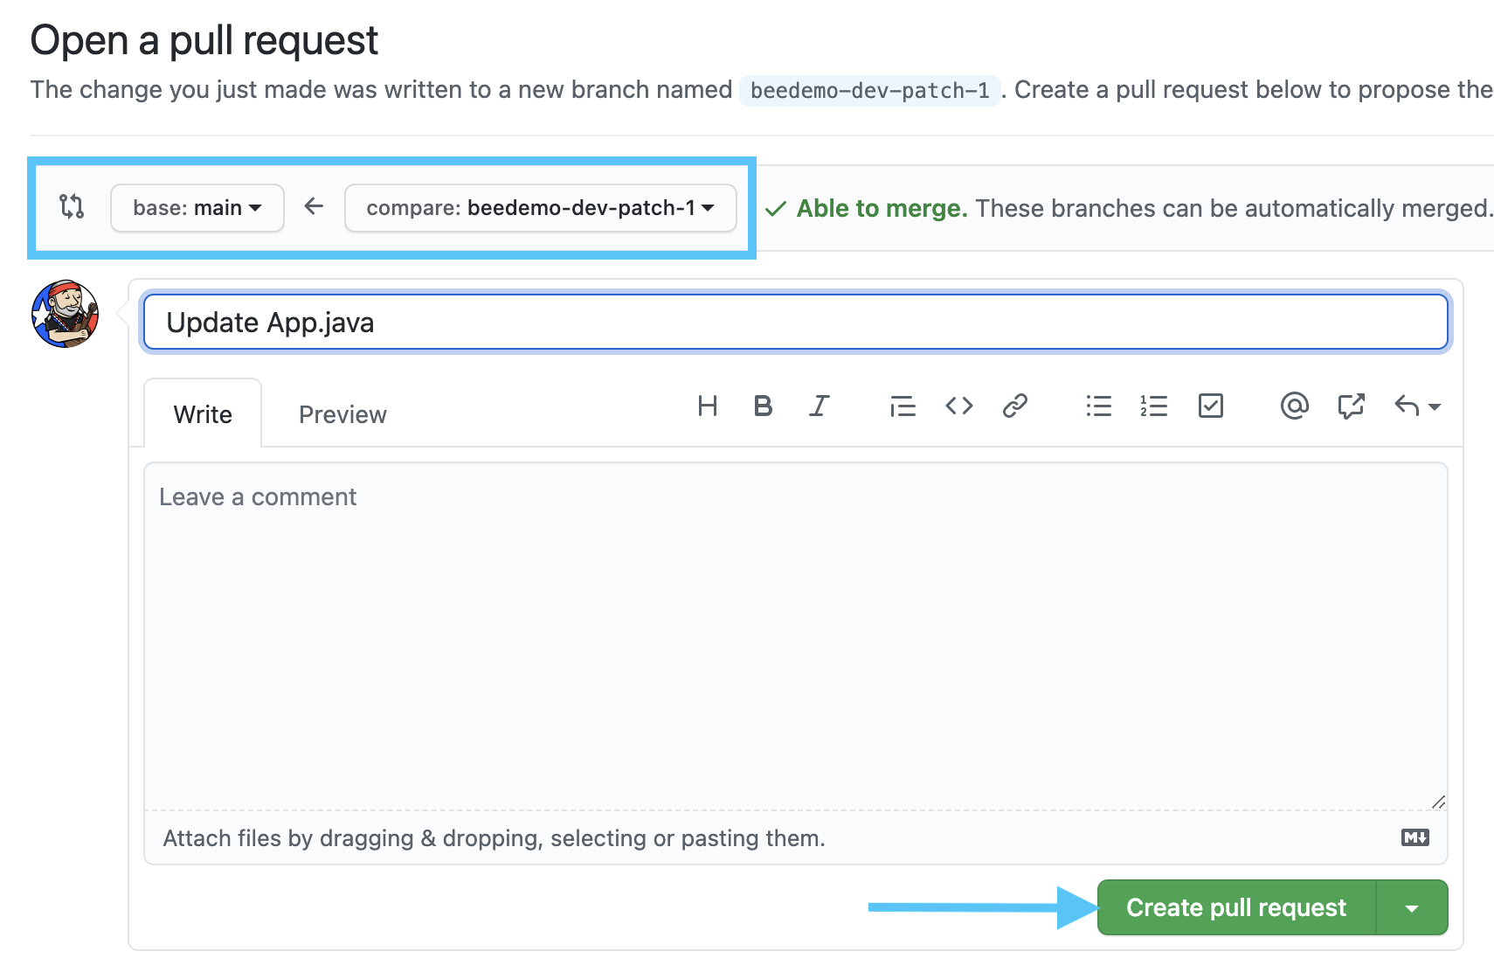This screenshot has height=979, width=1494.
Task: Insert a task list
Action: coord(1210,406)
